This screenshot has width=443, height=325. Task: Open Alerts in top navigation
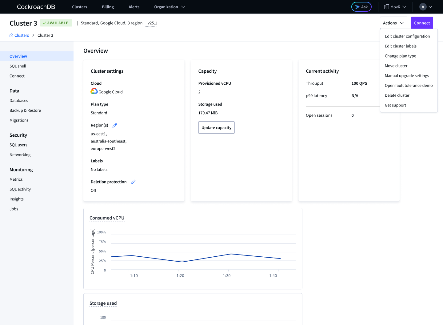(x=134, y=7)
